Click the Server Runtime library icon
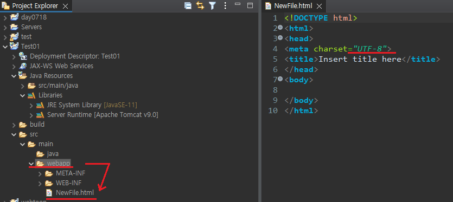This screenshot has height=202, width=453. 41,115
